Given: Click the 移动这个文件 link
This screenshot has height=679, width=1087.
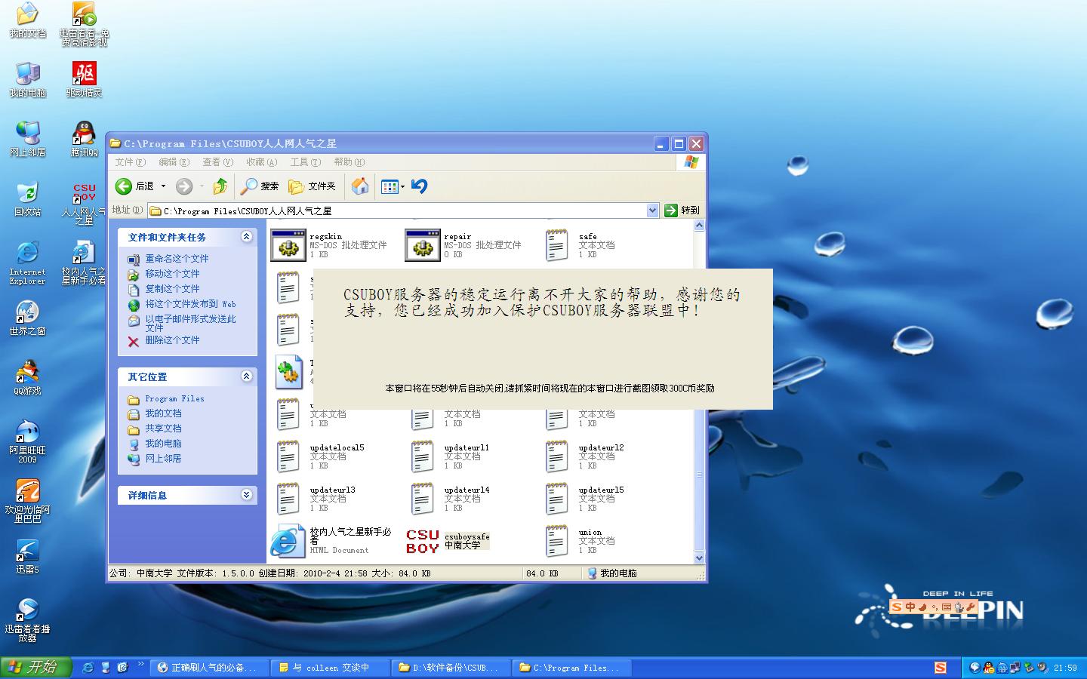Looking at the screenshot, I should pyautogui.click(x=172, y=274).
